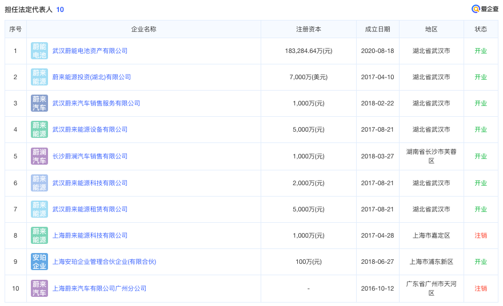Image resolution: width=503 pixels, height=306 pixels.
Task: Click the 蔚来能源 logo icon in row 2
Action: [39, 77]
